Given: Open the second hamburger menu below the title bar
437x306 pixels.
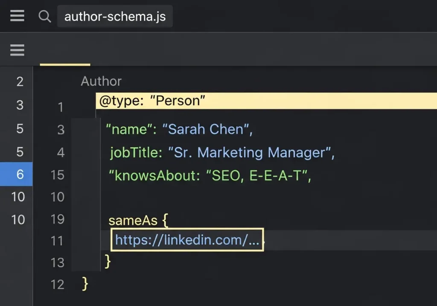Looking at the screenshot, I should coord(17,50).
